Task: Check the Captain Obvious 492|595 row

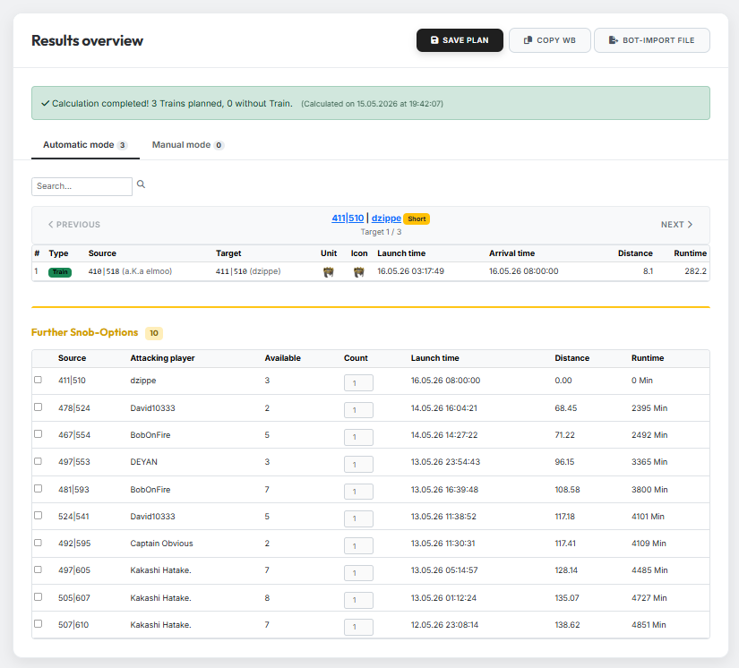Action: tap(39, 543)
